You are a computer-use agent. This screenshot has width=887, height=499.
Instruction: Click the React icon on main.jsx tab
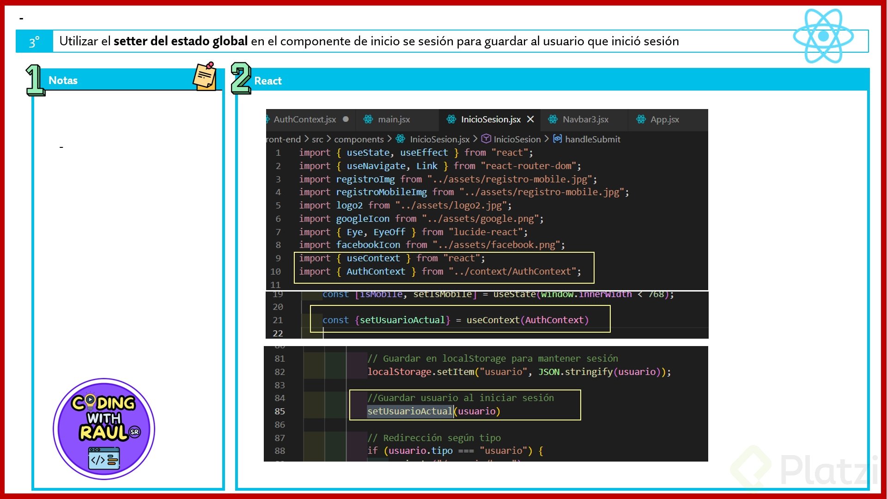click(x=368, y=119)
